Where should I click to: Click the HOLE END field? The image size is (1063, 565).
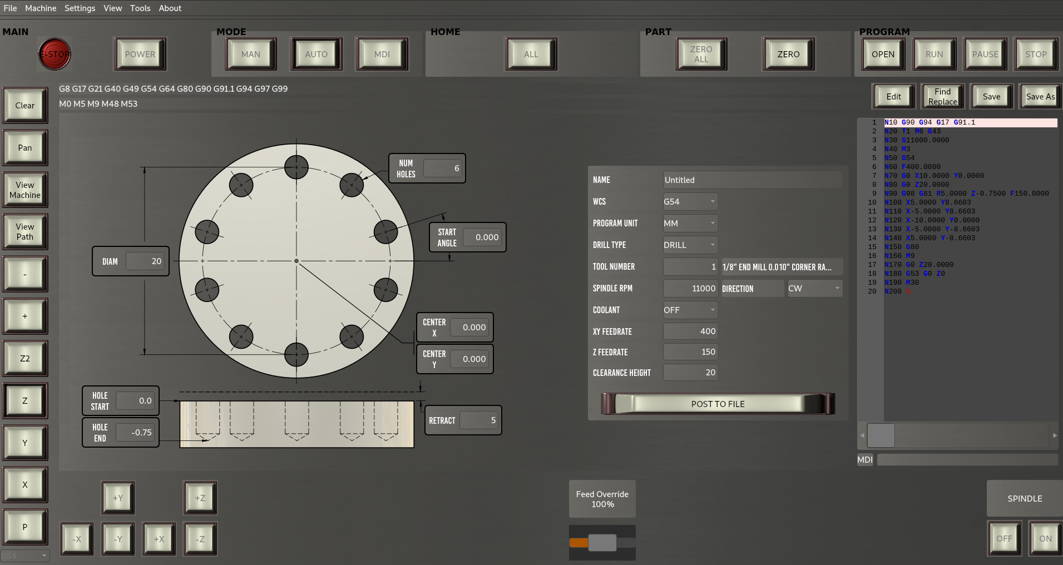click(135, 432)
